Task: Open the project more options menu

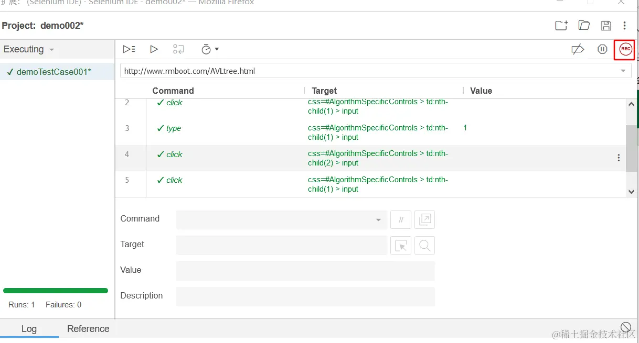Action: (624, 25)
